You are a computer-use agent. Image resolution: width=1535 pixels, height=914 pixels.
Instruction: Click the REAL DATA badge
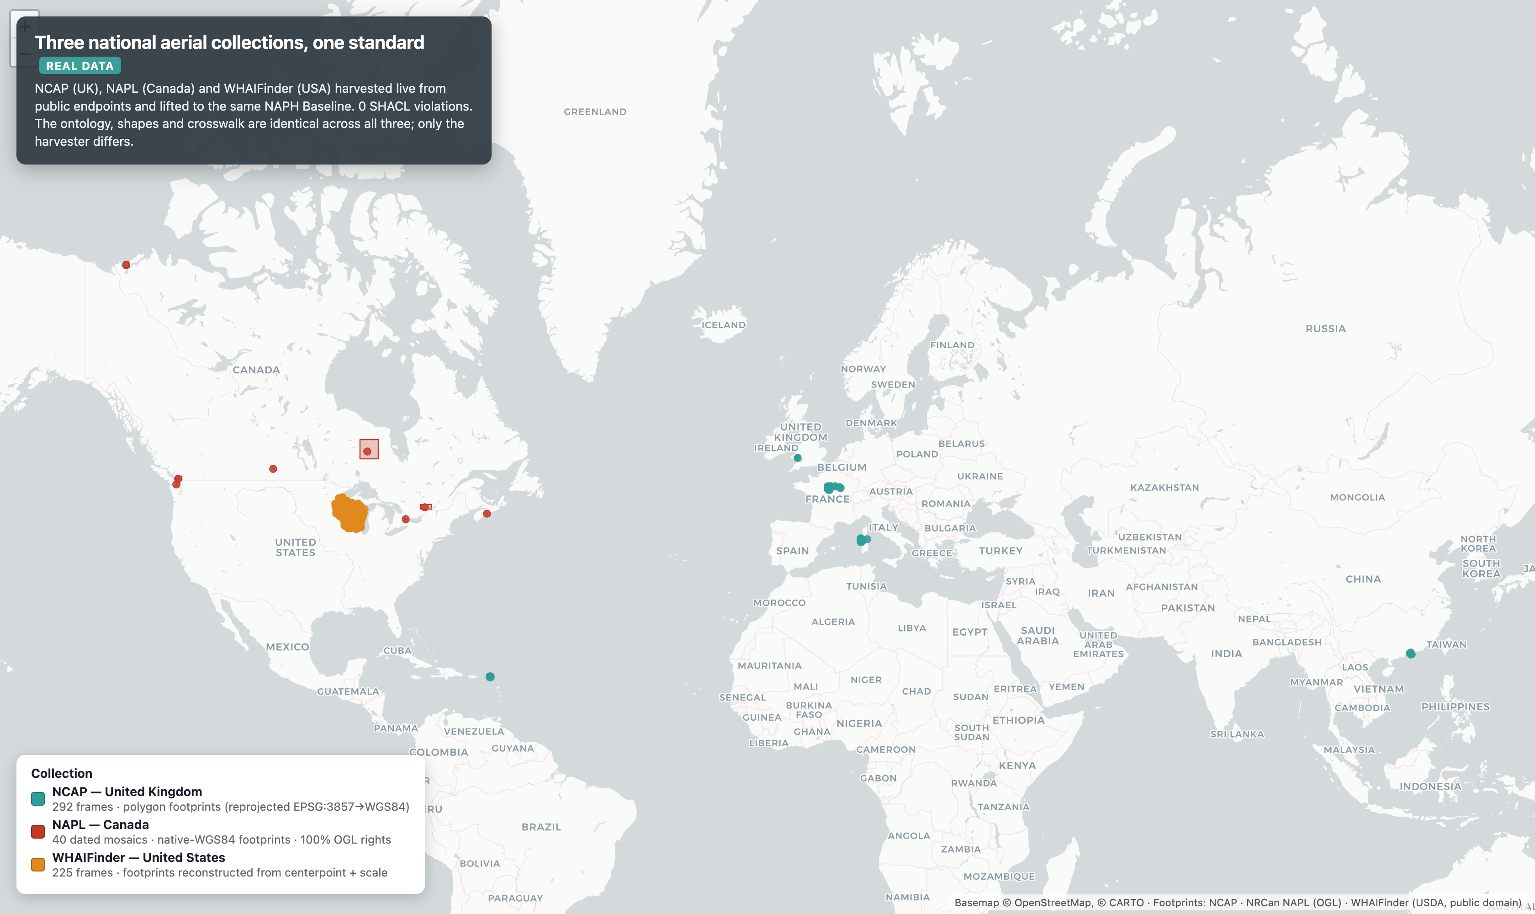[x=80, y=66]
